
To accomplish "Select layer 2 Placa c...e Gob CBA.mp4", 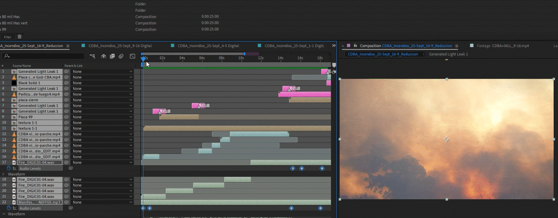I will (x=39, y=77).
